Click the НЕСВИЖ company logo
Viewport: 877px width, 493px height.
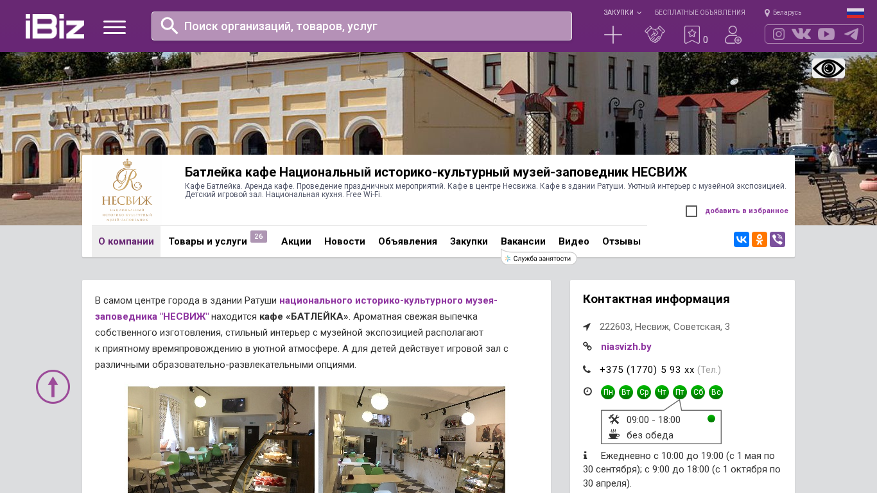(x=127, y=191)
